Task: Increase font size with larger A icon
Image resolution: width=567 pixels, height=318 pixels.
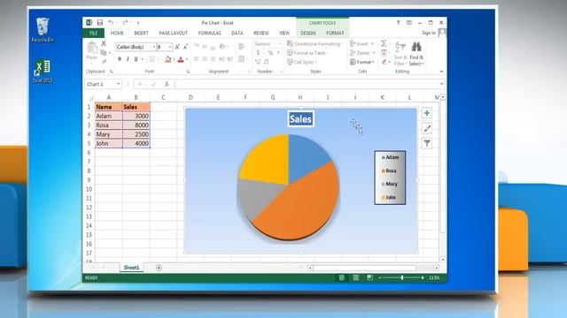Action: pos(177,47)
